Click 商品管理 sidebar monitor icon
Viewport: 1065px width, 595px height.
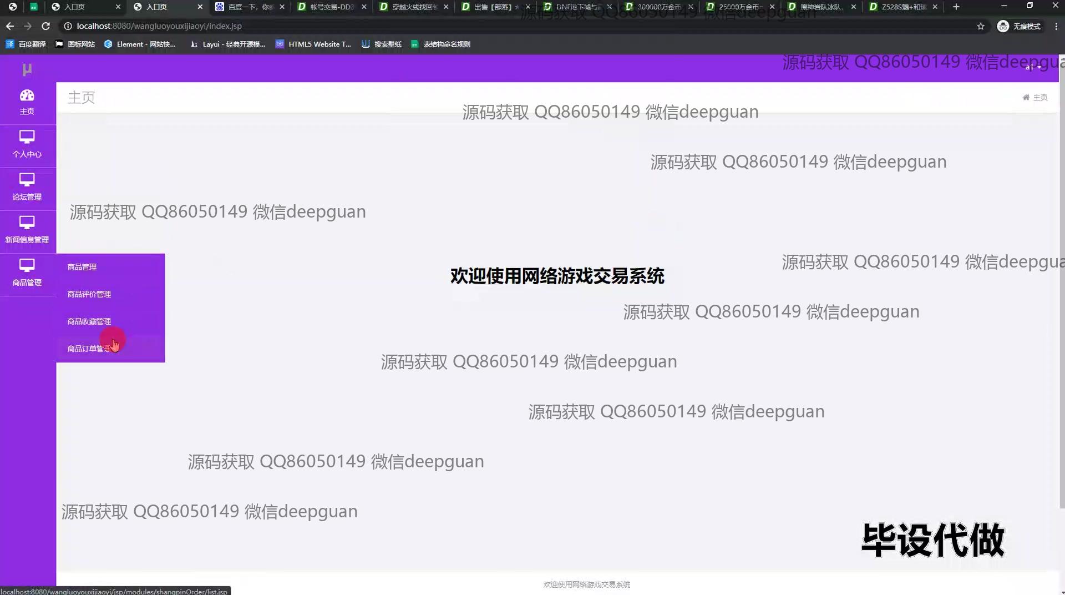pos(27,265)
